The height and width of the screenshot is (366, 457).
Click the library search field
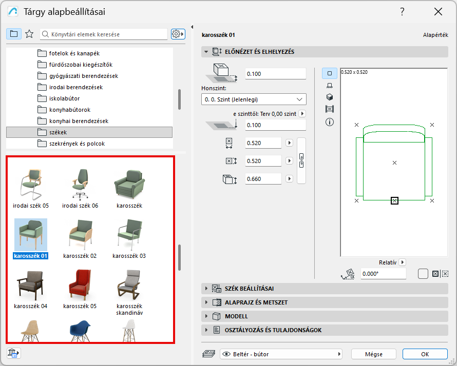(x=104, y=34)
